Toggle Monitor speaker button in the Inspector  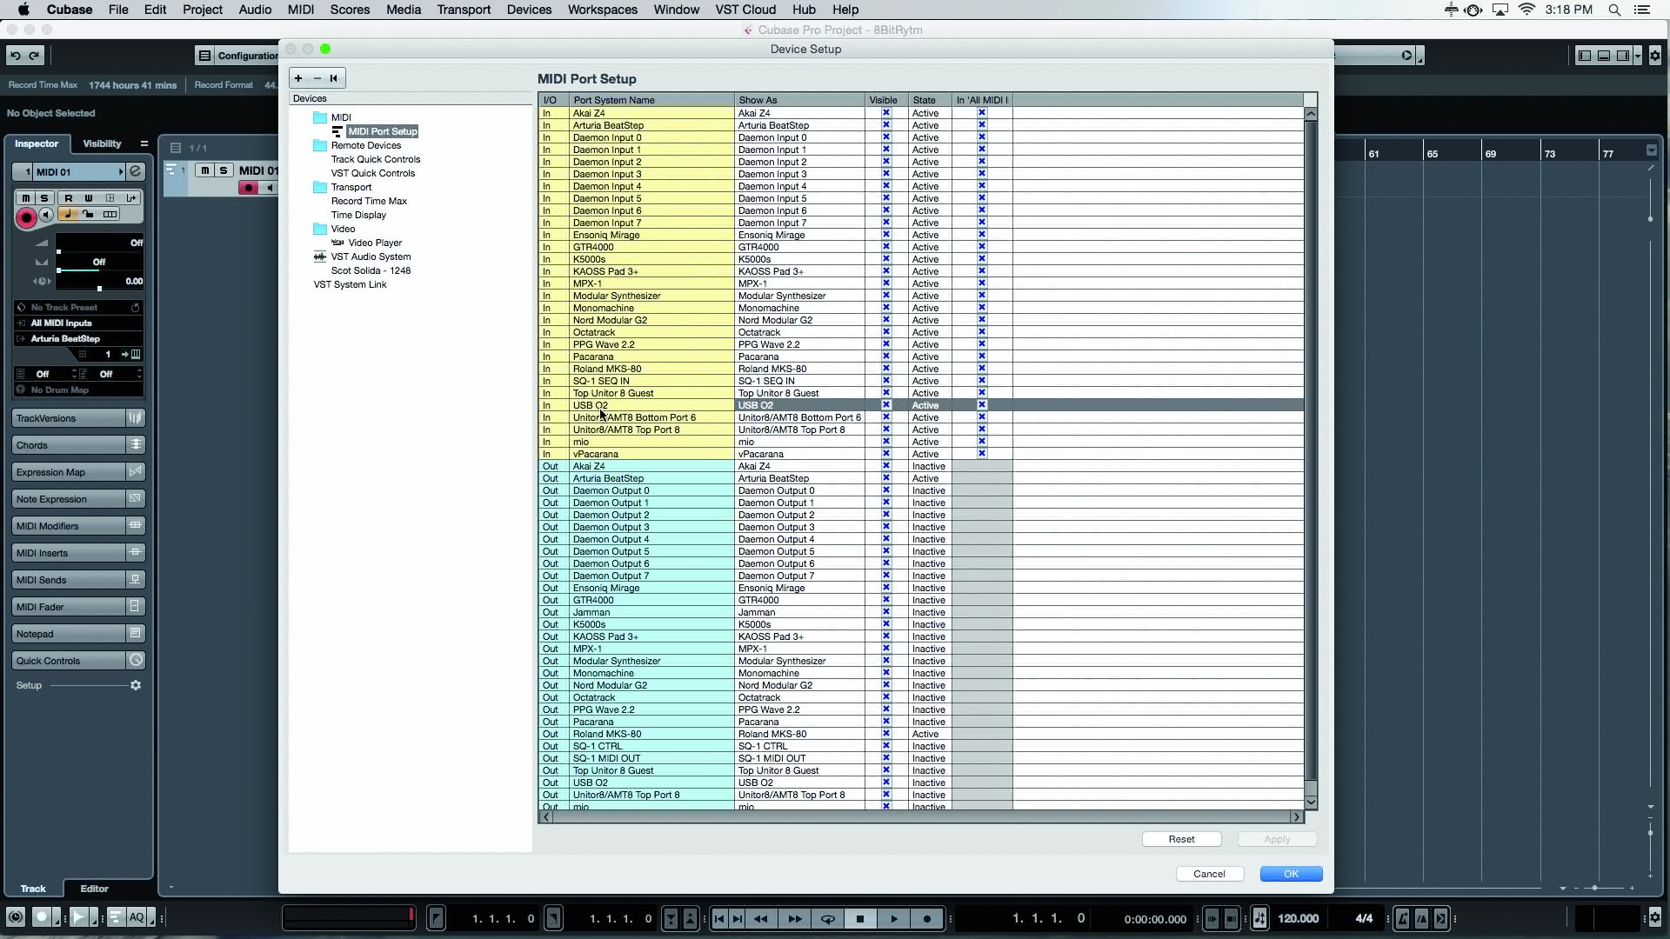tap(46, 215)
